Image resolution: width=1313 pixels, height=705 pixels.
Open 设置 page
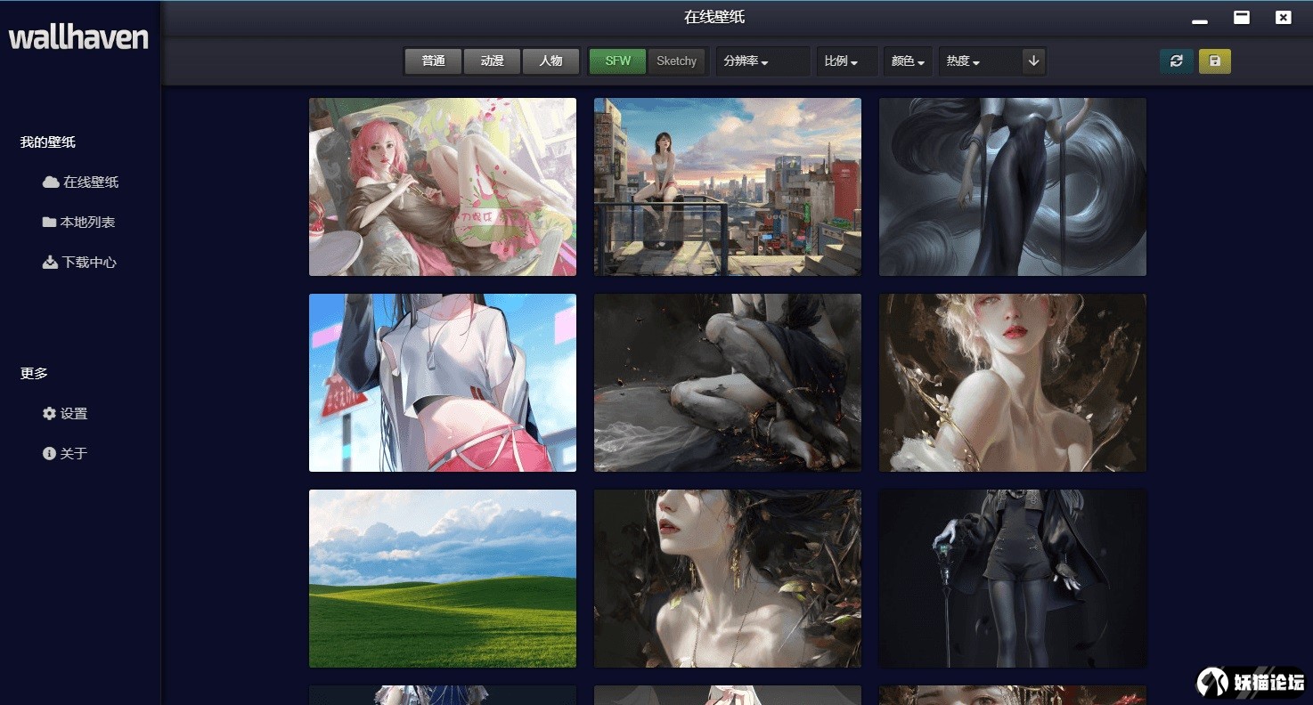point(65,413)
